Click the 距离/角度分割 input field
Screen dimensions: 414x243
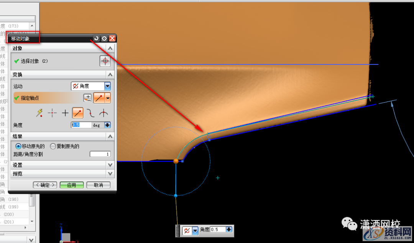tap(100, 154)
